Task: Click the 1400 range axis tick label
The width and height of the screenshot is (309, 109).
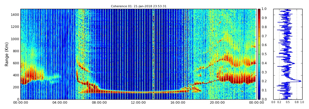Action: click(x=15, y=15)
